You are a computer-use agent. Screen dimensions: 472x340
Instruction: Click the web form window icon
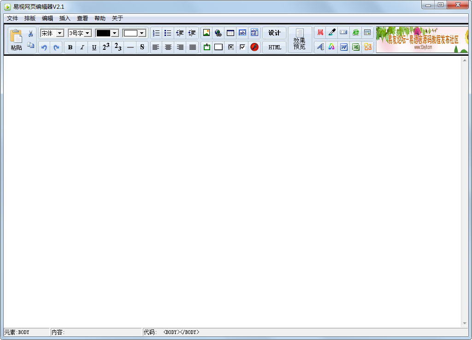click(x=367, y=32)
